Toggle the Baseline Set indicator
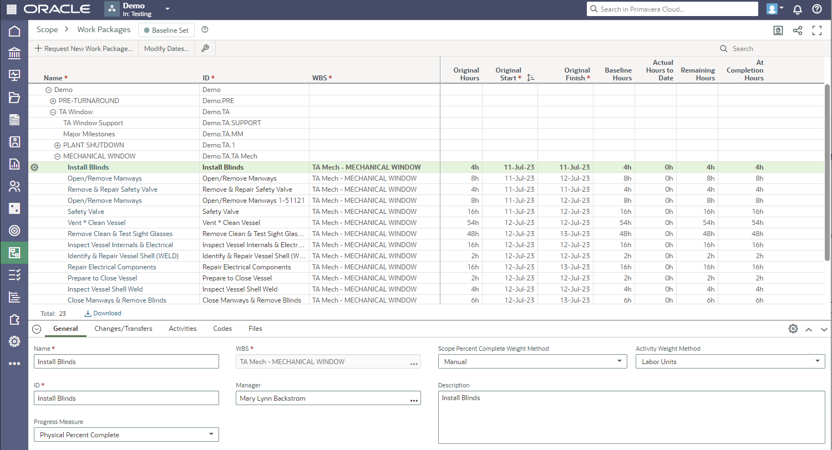Viewport: 832px width, 450px height. click(x=166, y=30)
